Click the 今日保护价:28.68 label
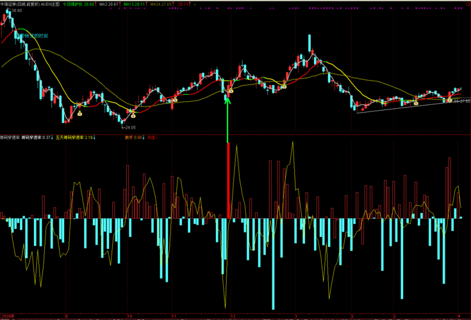Viewport: 471px width, 320px height. (x=78, y=4)
